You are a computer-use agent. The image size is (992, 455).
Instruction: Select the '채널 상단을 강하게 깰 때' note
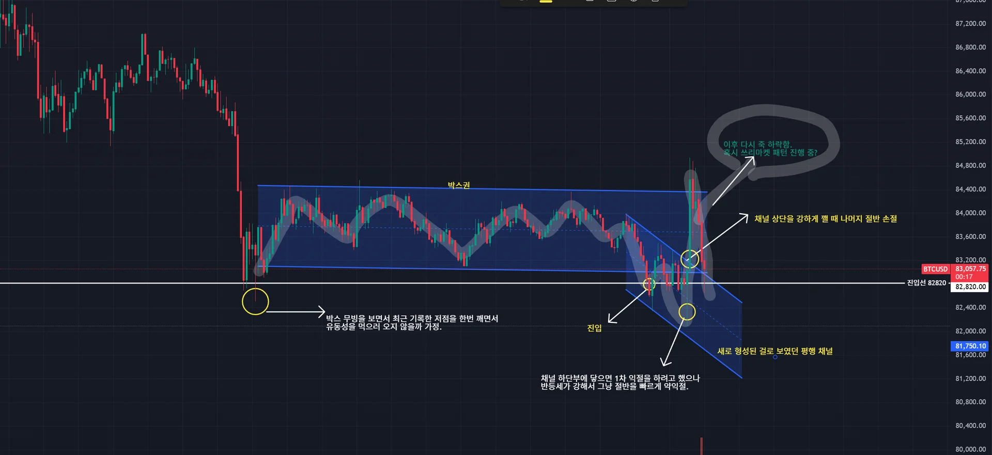click(826, 219)
